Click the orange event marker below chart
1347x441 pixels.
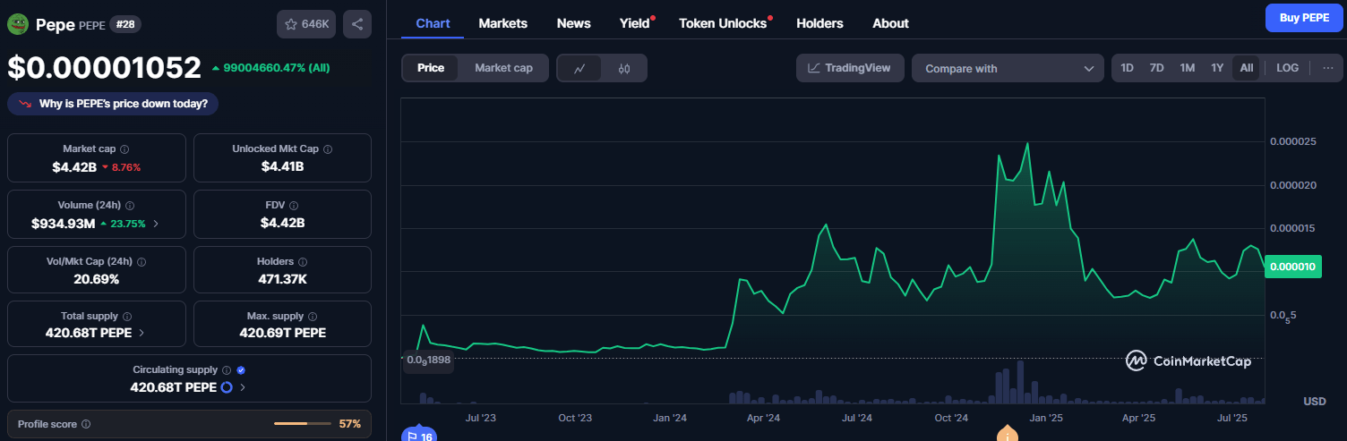[1008, 435]
